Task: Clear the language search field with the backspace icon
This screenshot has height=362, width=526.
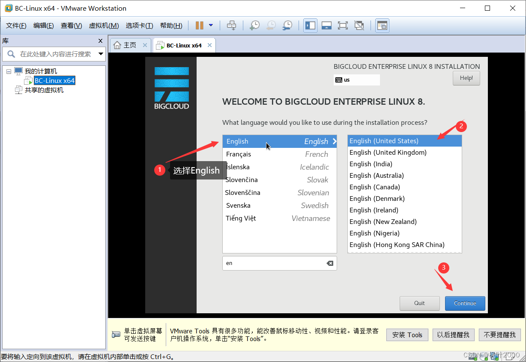Action: pos(330,263)
